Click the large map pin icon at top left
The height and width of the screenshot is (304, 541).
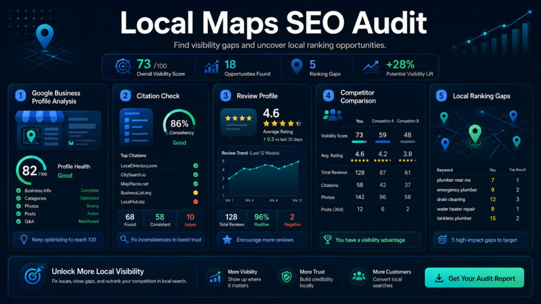click(x=45, y=36)
